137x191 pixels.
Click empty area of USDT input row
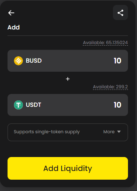[78, 105]
